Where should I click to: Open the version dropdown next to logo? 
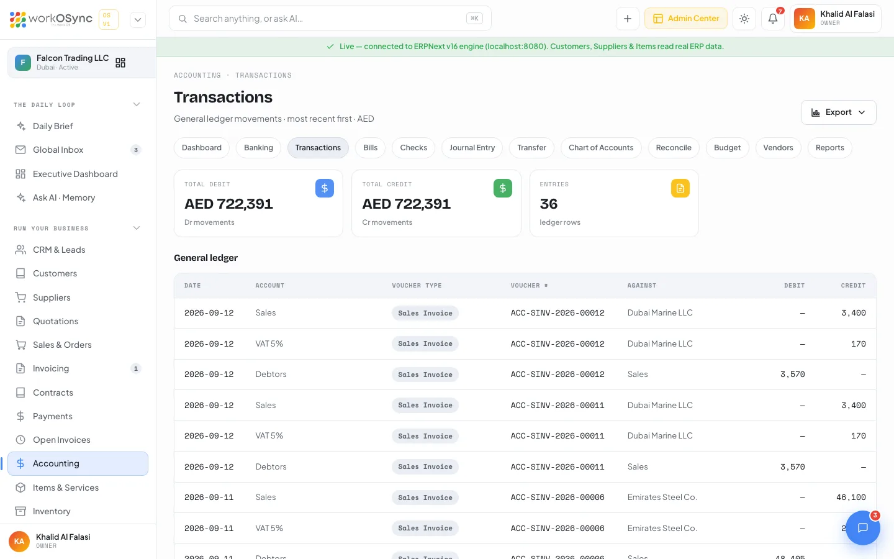(x=138, y=19)
